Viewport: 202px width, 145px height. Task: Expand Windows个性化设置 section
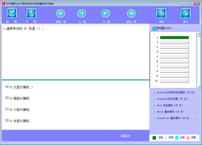(174, 99)
